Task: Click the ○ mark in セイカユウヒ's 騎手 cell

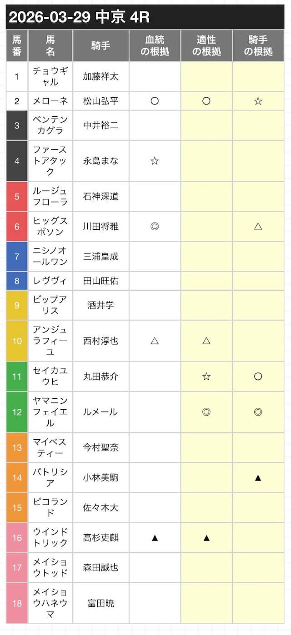Action: pos(258,376)
